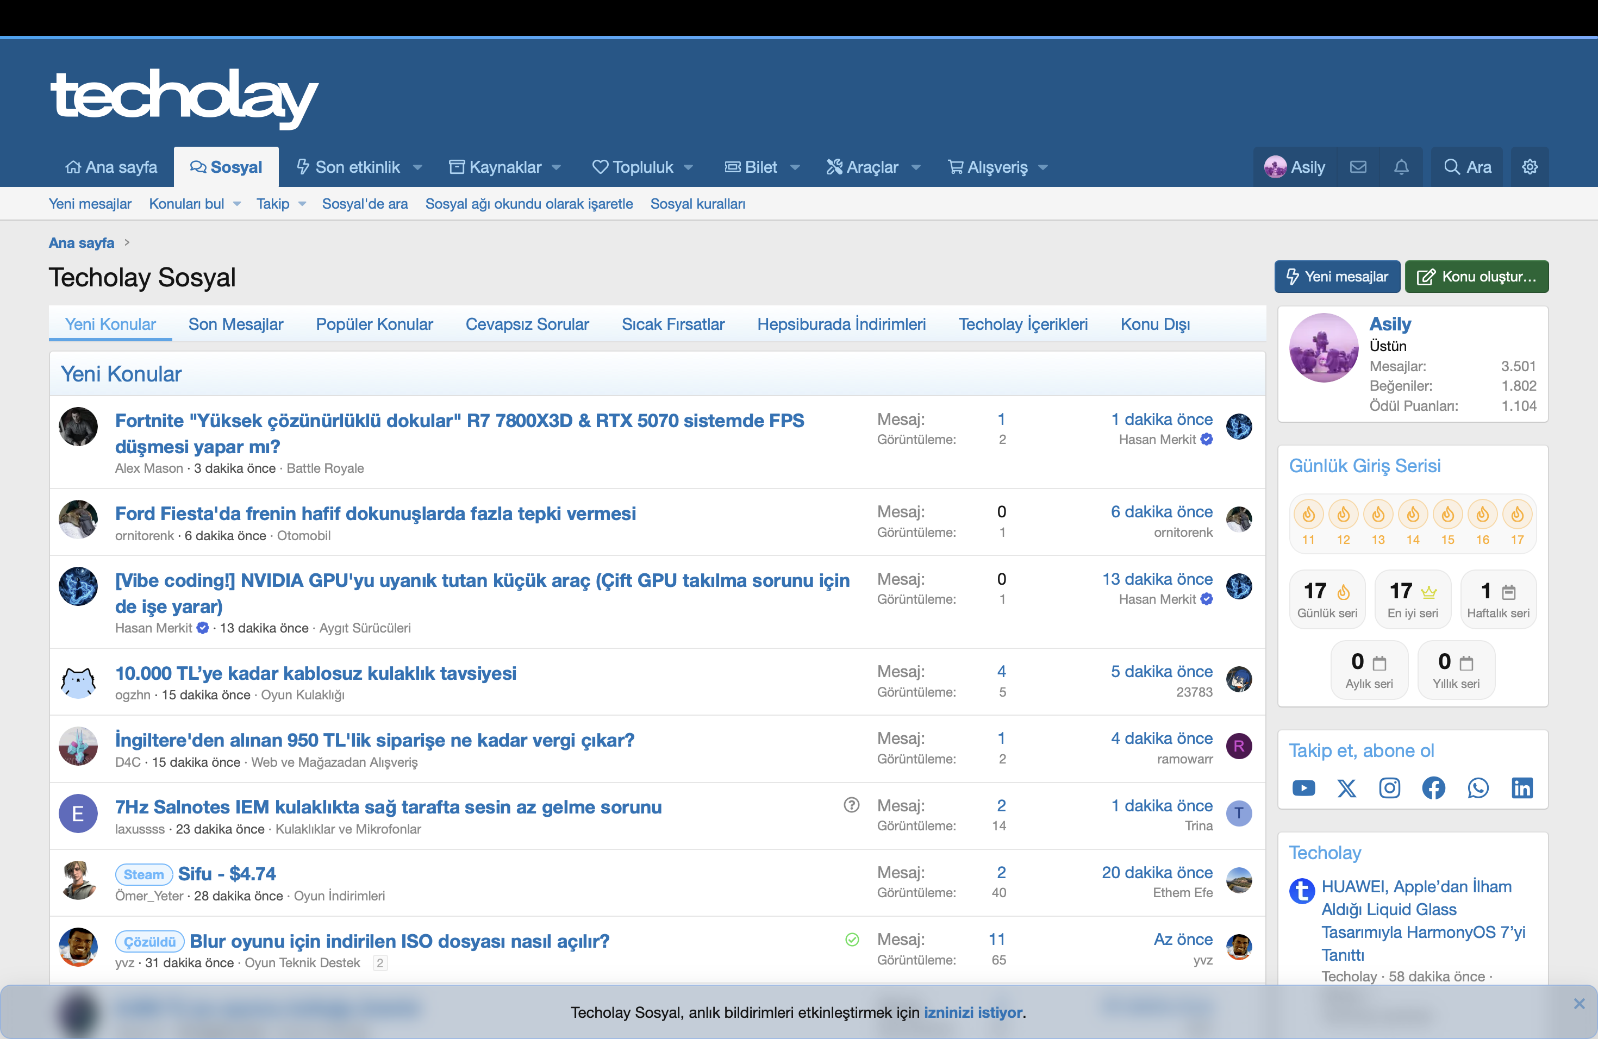Open ogzhn's cat avatar
Screen dimensions: 1598x1039
[78, 680]
